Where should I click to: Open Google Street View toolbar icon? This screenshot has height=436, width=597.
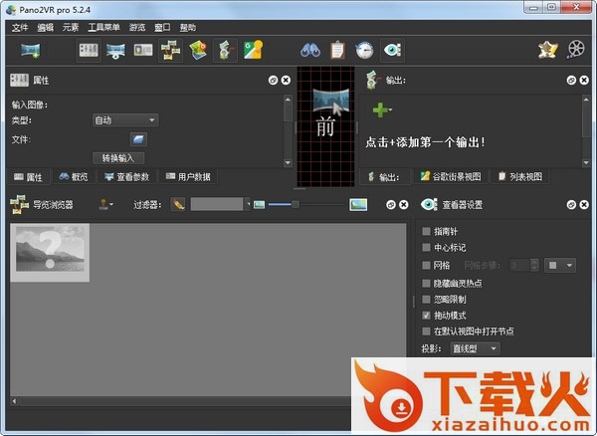pyautogui.click(x=253, y=50)
